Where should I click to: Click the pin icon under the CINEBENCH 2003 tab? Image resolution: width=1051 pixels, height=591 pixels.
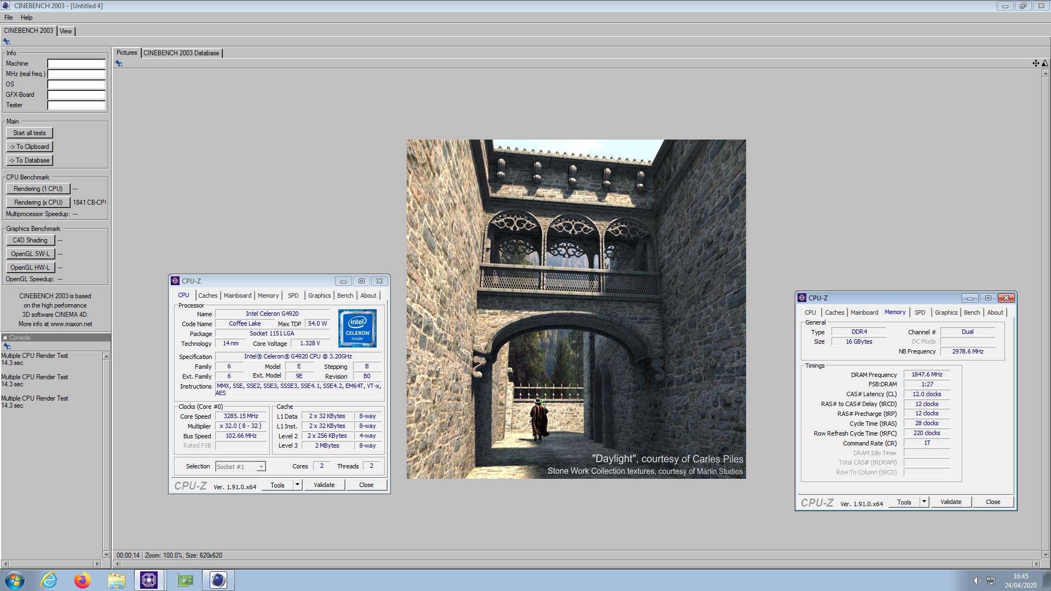click(7, 42)
